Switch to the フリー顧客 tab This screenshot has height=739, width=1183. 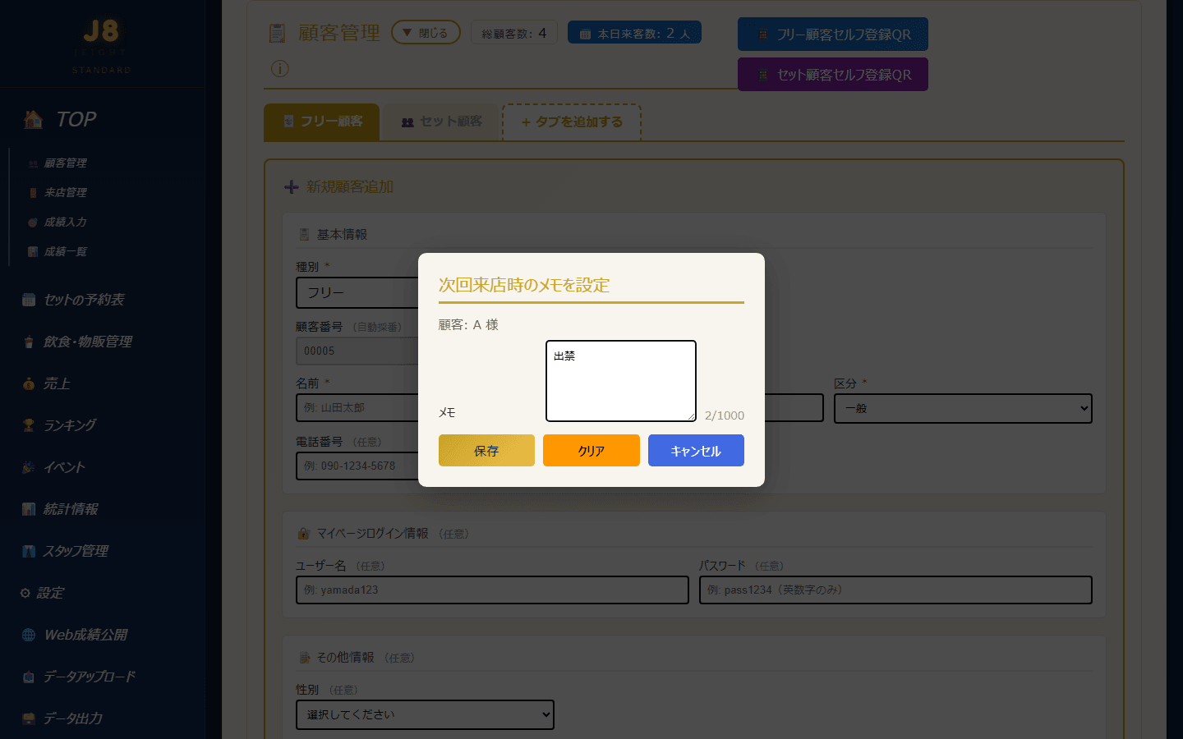coord(322,122)
